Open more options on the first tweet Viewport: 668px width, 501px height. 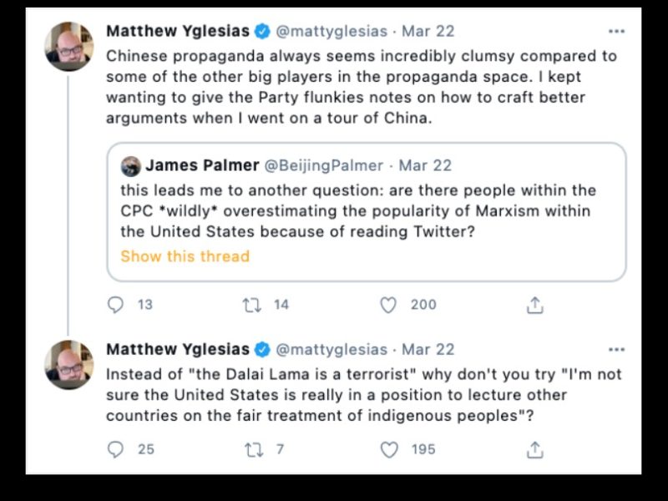[616, 32]
